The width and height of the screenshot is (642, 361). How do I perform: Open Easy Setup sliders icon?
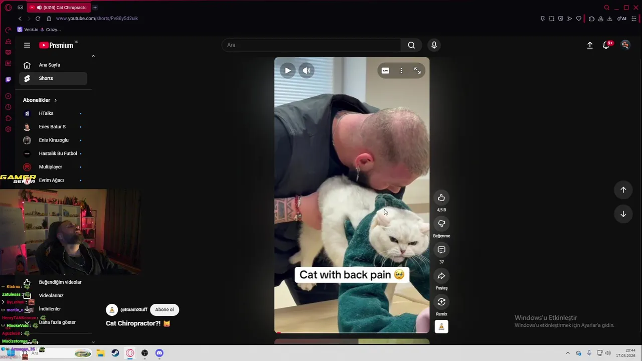(x=634, y=19)
